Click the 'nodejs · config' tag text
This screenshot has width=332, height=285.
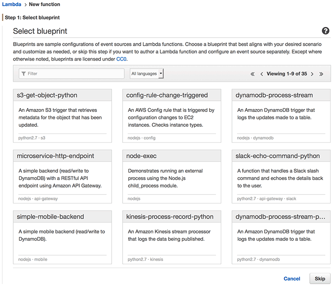pyautogui.click(x=142, y=138)
